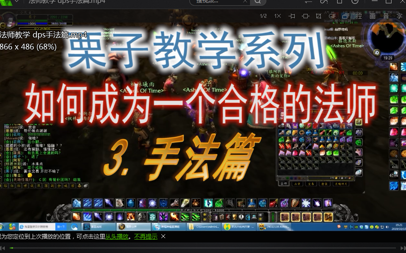Clear the video search box text

tap(245, 1)
